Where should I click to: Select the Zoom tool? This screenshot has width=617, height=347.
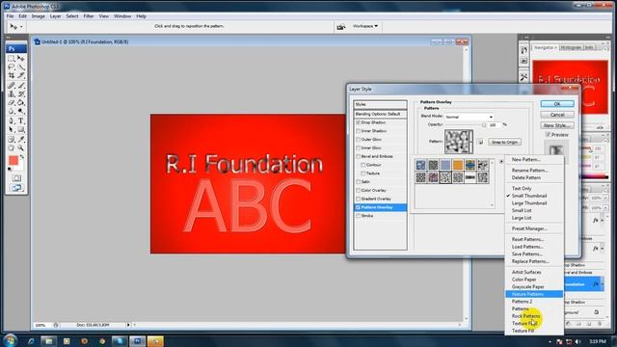(x=21, y=147)
